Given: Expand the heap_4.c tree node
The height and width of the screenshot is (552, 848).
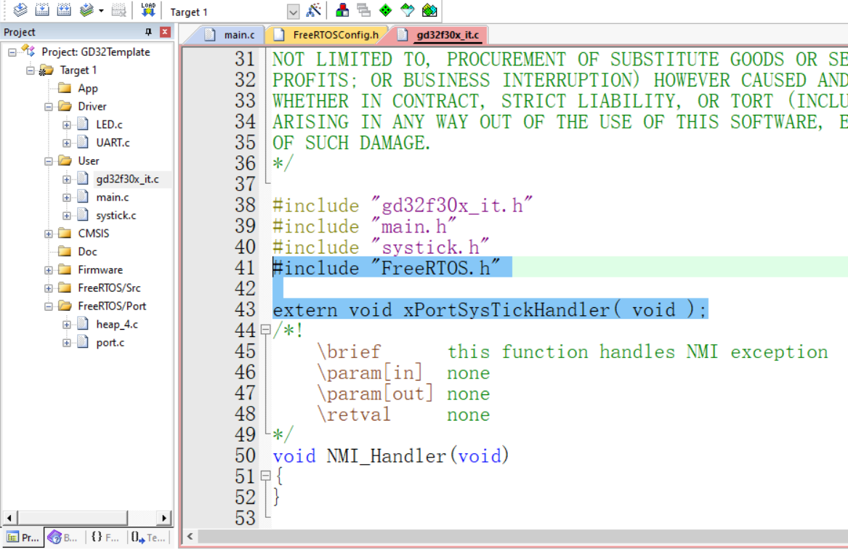Looking at the screenshot, I should point(67,325).
